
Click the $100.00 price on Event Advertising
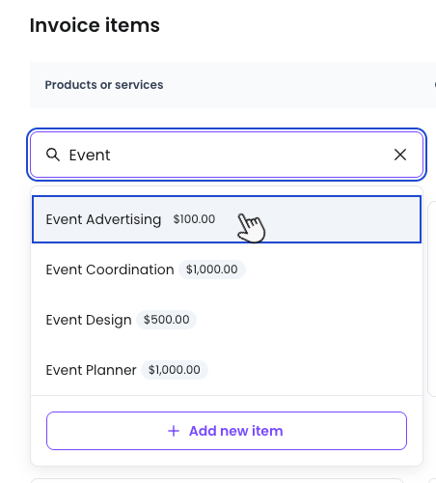pos(194,219)
